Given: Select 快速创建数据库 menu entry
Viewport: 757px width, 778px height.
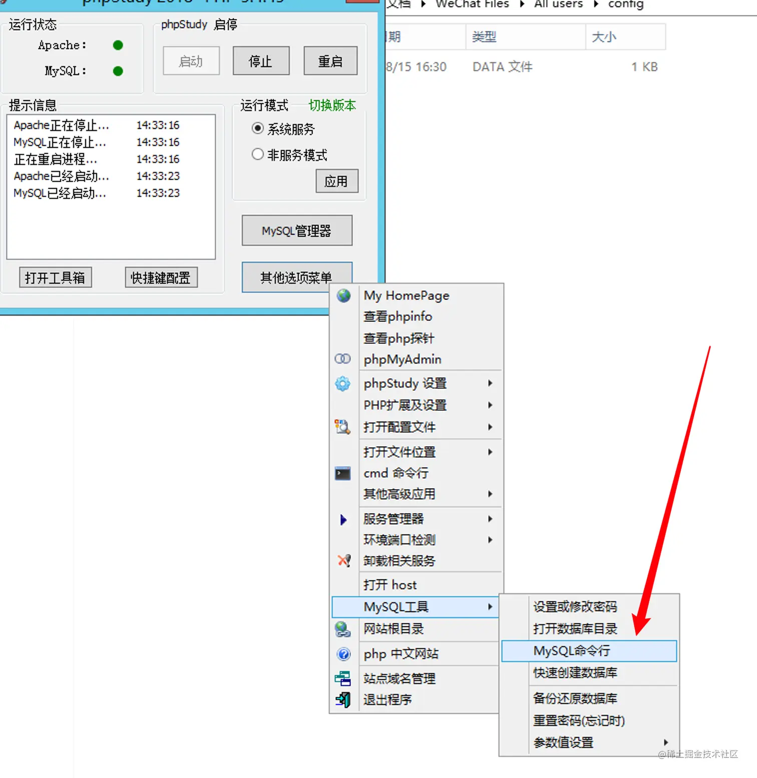Looking at the screenshot, I should (x=575, y=673).
